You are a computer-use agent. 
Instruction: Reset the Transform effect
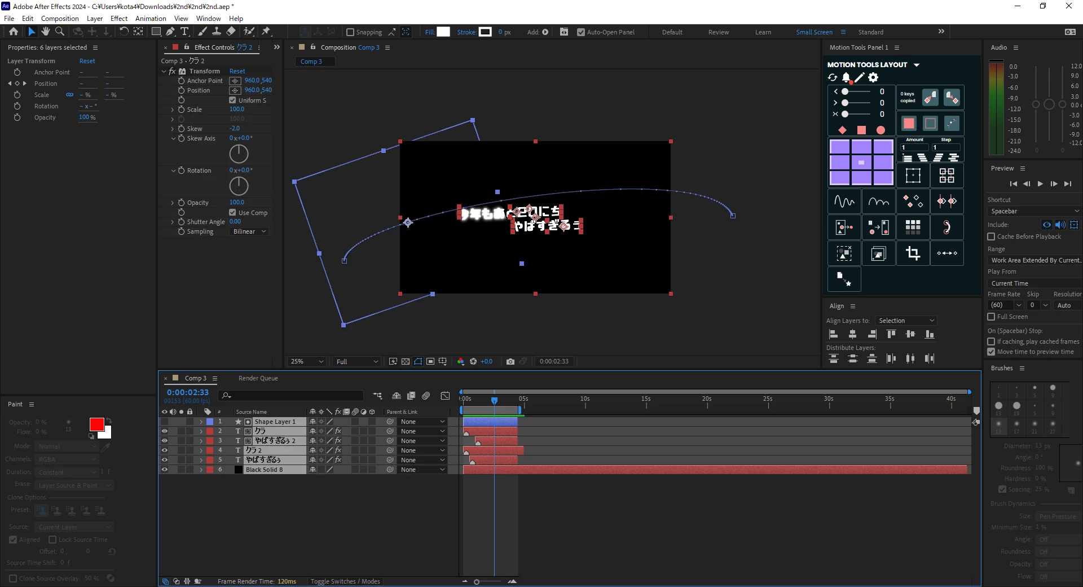pyautogui.click(x=237, y=72)
